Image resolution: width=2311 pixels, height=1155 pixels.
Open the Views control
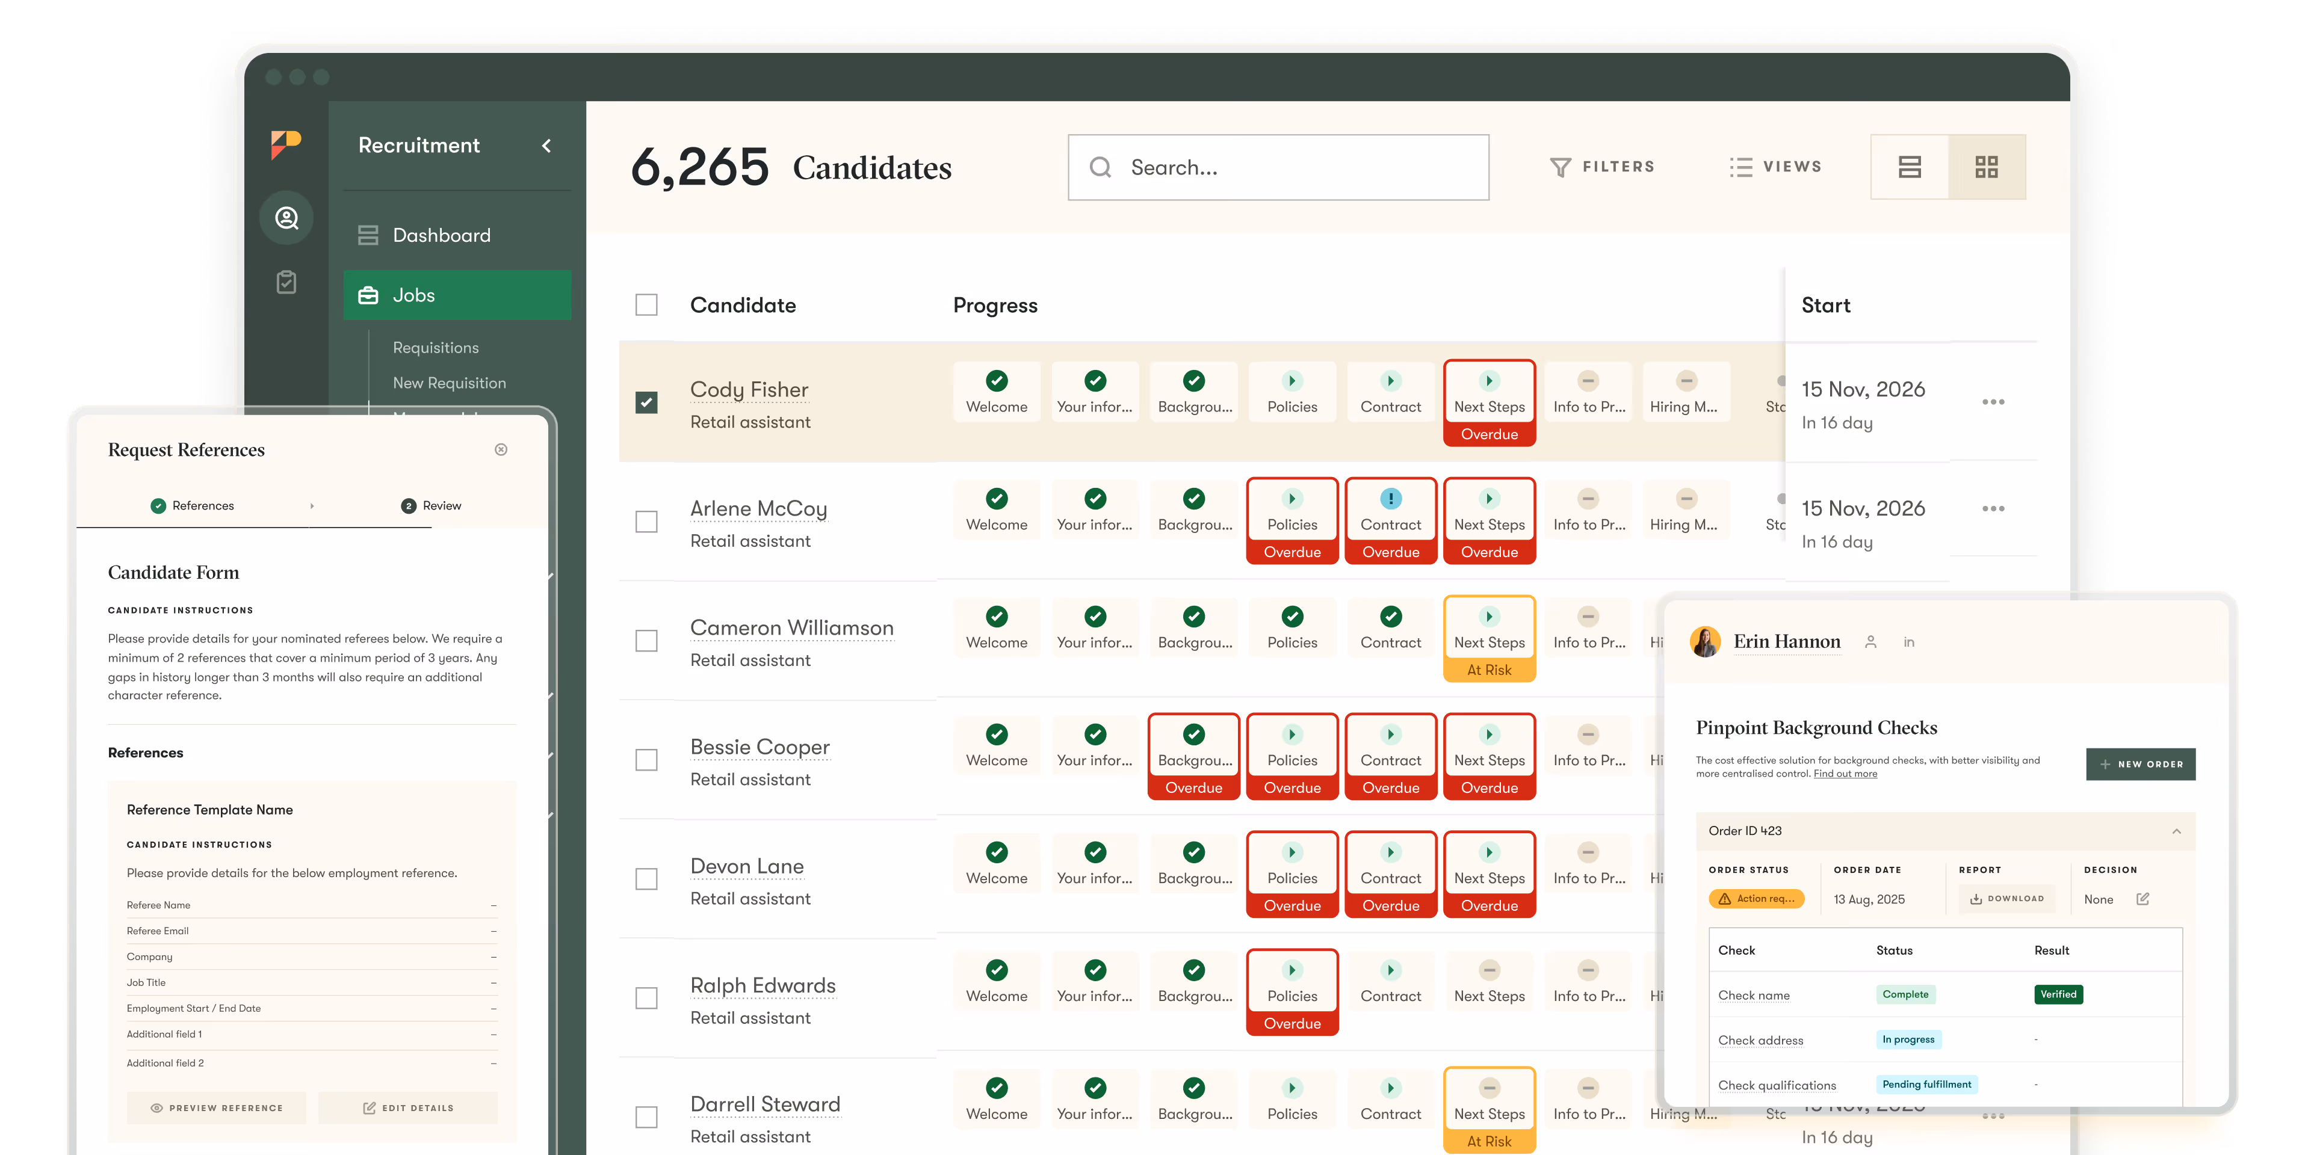(1775, 167)
